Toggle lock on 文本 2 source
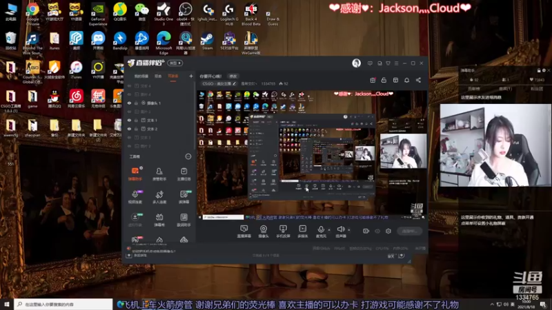 (136, 129)
